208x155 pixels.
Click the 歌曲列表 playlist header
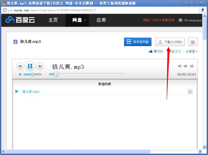[105, 84]
